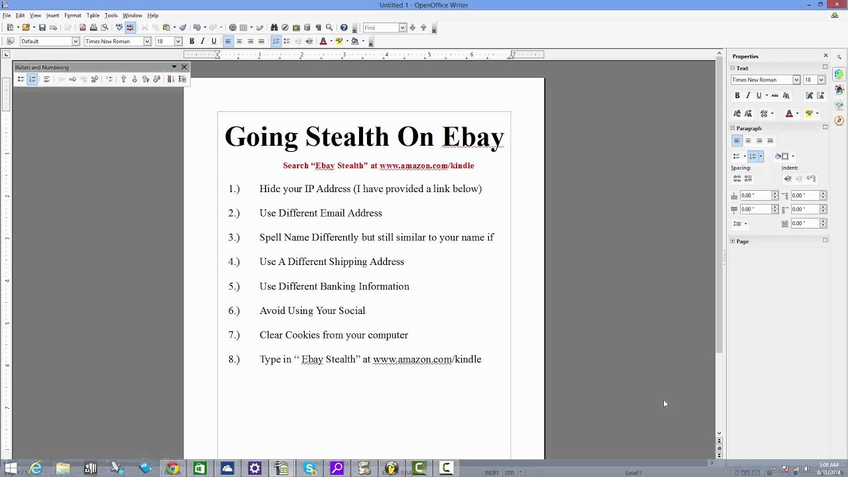Expand the Page section in Properties sidebar
The height and width of the screenshot is (477, 848).
[733, 241]
